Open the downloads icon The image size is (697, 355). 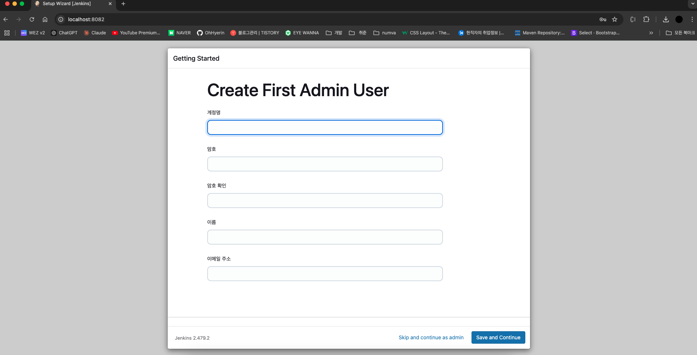(x=666, y=19)
